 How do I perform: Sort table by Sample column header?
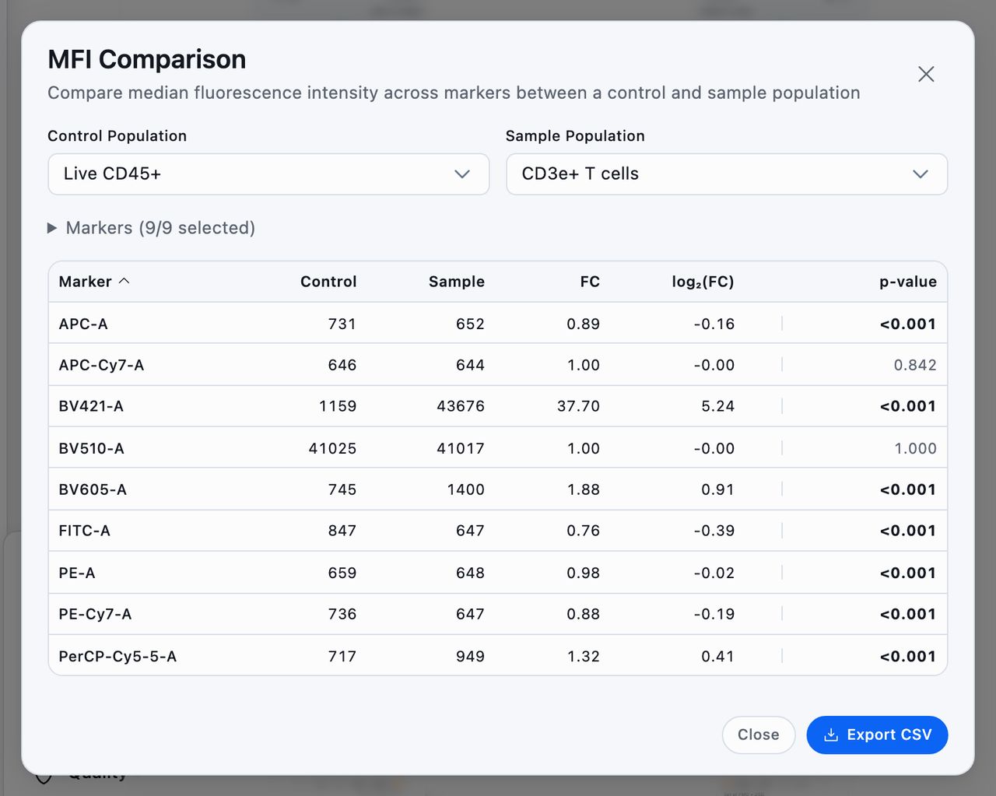[457, 282]
